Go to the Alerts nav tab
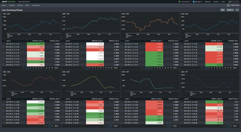This screenshot has width=241, height=132. (27, 5)
